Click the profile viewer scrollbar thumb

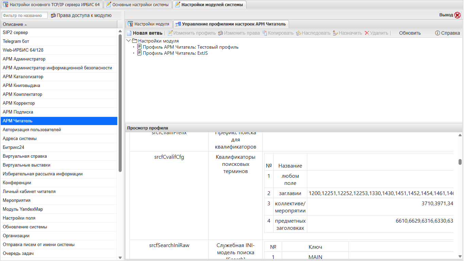[460, 162]
